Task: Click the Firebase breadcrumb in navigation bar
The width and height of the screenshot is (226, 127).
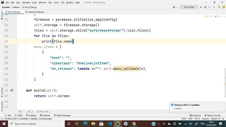Action: (x=16, y=7)
